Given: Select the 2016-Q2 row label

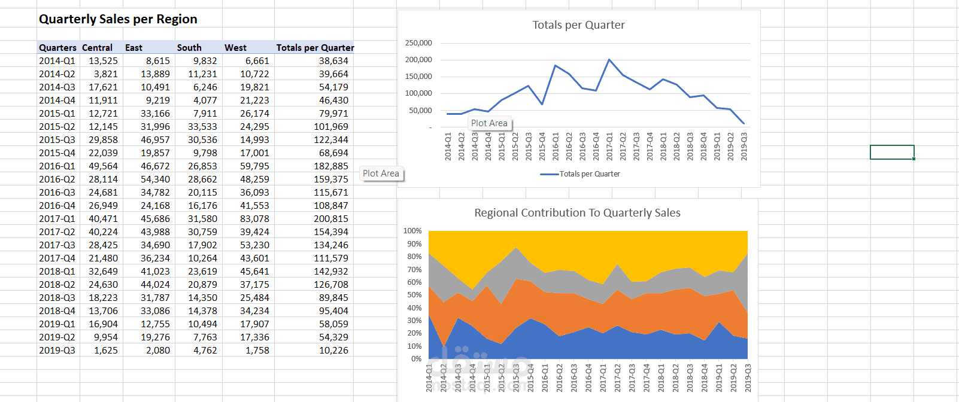Looking at the screenshot, I should [57, 179].
